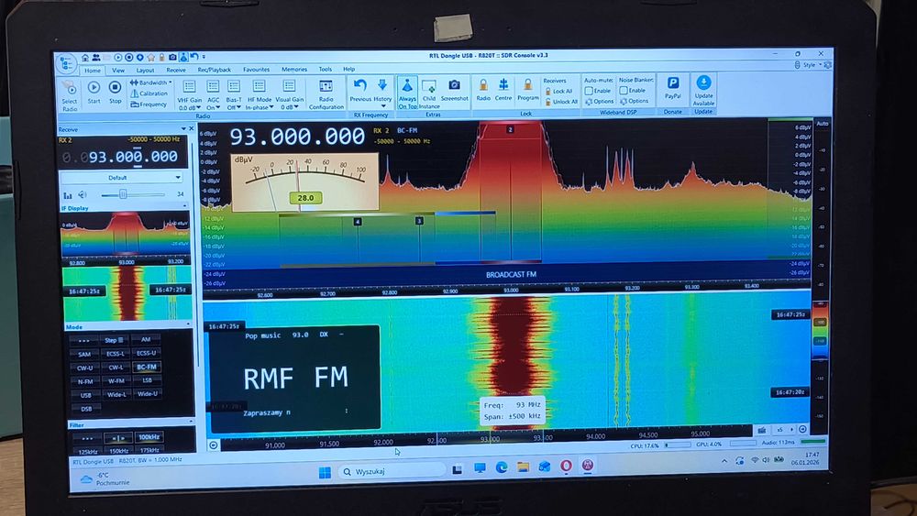Stop the radio with the Stop button
This screenshot has width=917, height=516.
[x=116, y=93]
